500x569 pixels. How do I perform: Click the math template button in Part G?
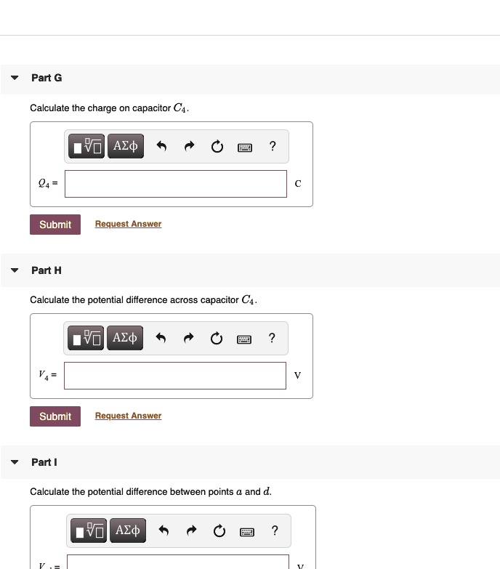(x=87, y=146)
